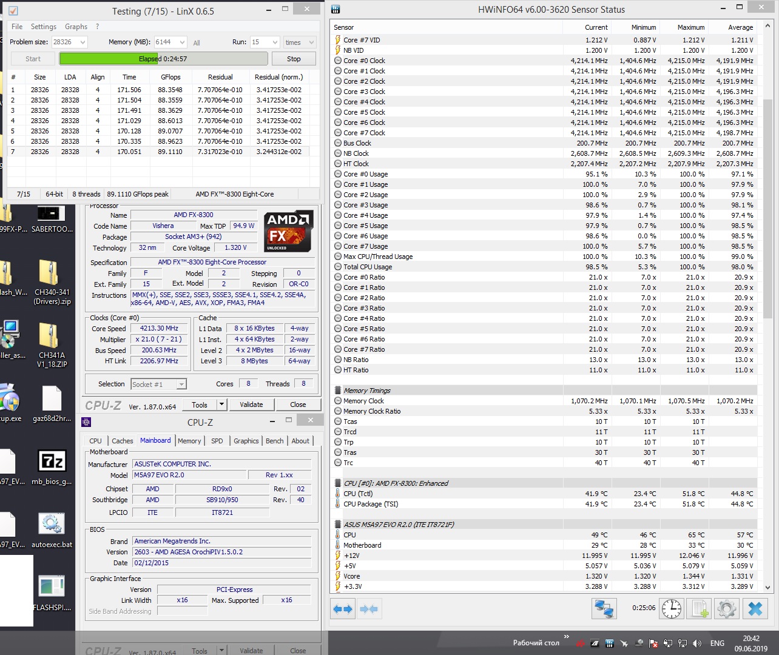This screenshot has width=779, height=655.
Task: Click Validate button in upper CPU-Z window
Action: 251,405
